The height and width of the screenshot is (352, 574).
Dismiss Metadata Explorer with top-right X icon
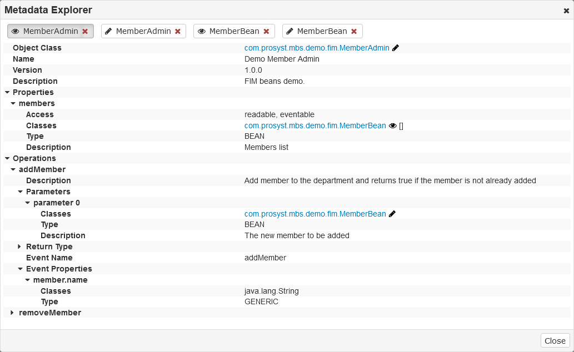pyautogui.click(x=566, y=11)
